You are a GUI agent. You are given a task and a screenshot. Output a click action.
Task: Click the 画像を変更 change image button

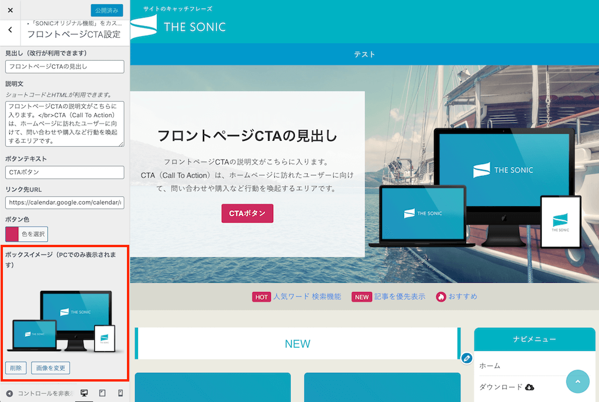click(50, 368)
